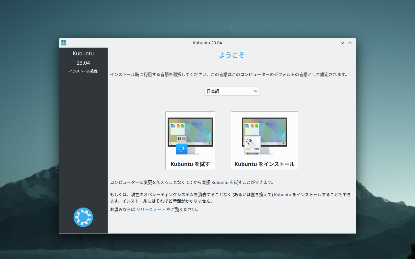Click the USB live session monitor image

pos(190,136)
